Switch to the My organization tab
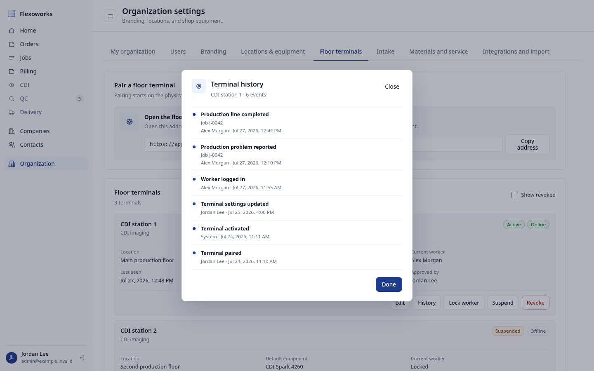This screenshot has height=371, width=594. 133,52
